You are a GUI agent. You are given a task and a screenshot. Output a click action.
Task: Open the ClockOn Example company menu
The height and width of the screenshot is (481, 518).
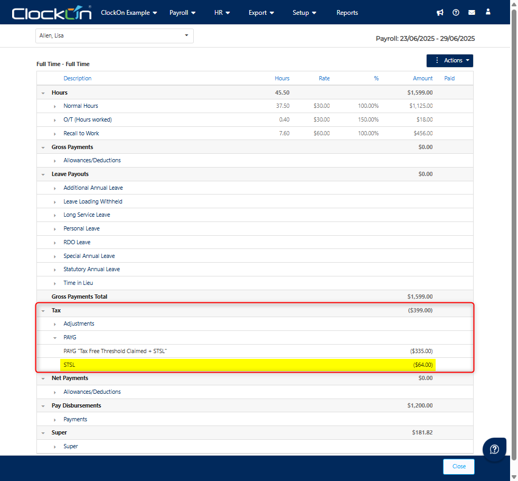129,13
